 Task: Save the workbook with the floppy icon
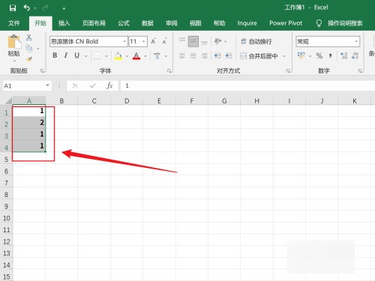[13, 8]
